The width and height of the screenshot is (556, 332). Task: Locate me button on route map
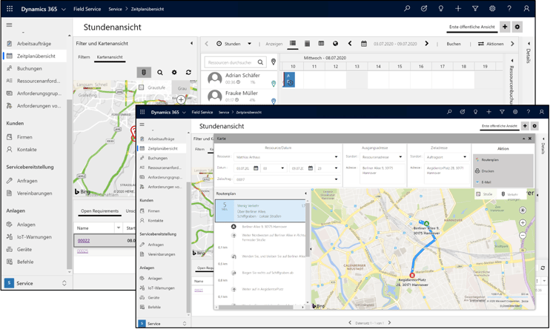523,210
